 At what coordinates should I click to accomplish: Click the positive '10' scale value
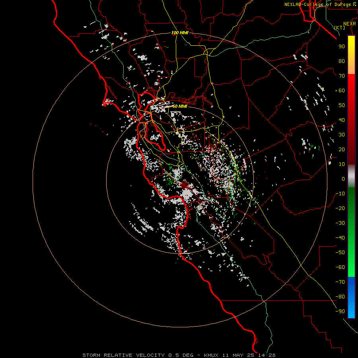[342, 164]
